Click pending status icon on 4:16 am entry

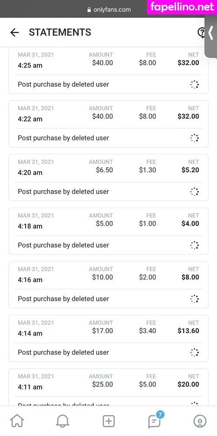click(x=194, y=299)
